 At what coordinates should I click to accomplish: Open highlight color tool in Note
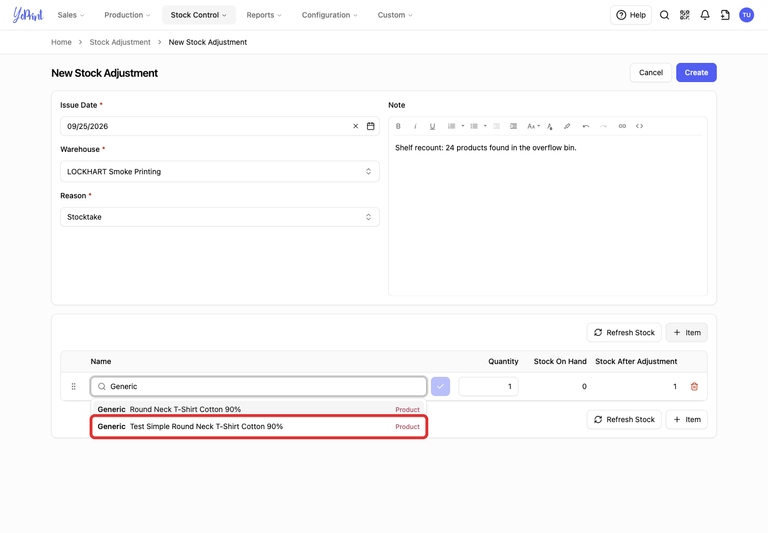pos(567,126)
